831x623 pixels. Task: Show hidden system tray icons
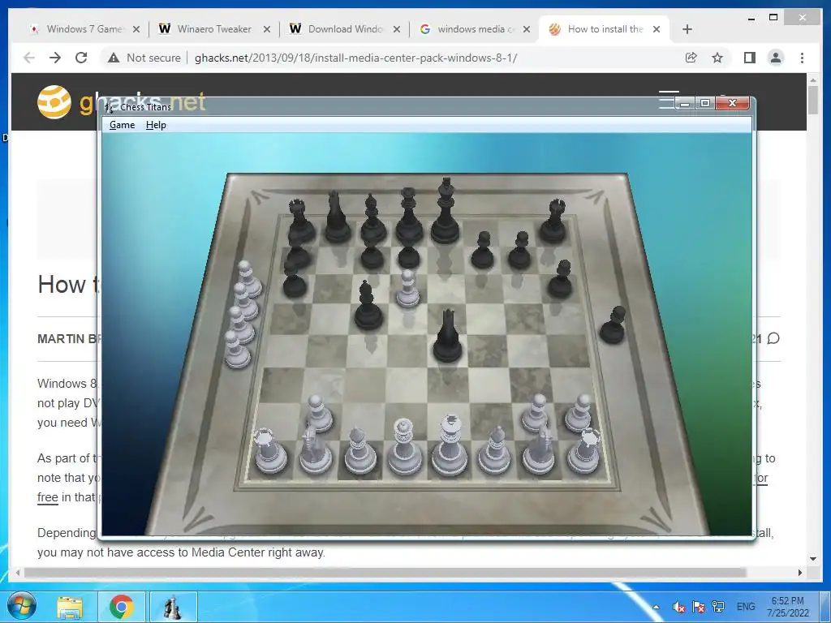click(656, 607)
